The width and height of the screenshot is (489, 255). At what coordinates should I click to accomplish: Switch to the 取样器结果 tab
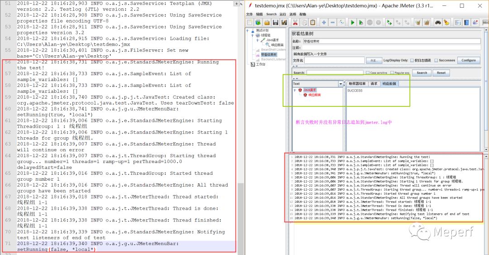357,84
